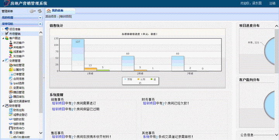Screen dimensions: 279x140
Task: Open 来访客户 in the sidebar tree
Action: [x=19, y=43]
